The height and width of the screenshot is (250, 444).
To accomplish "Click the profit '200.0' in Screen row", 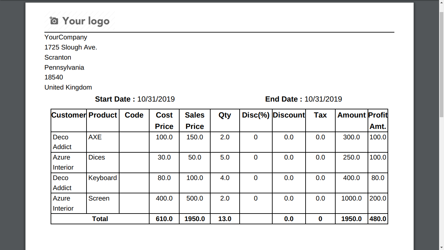I will 378,198.
